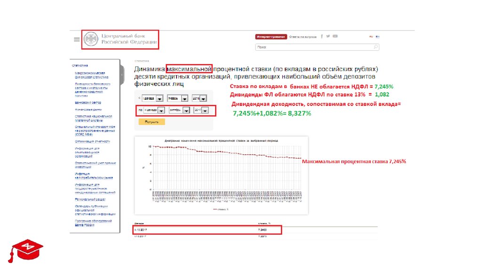Click the Central Bank of Russia logo

pyautogui.click(x=120, y=40)
